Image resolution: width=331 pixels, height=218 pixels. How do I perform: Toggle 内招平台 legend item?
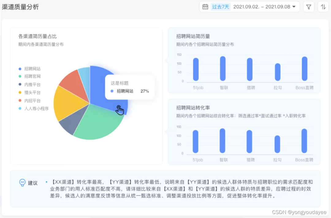[29, 101]
